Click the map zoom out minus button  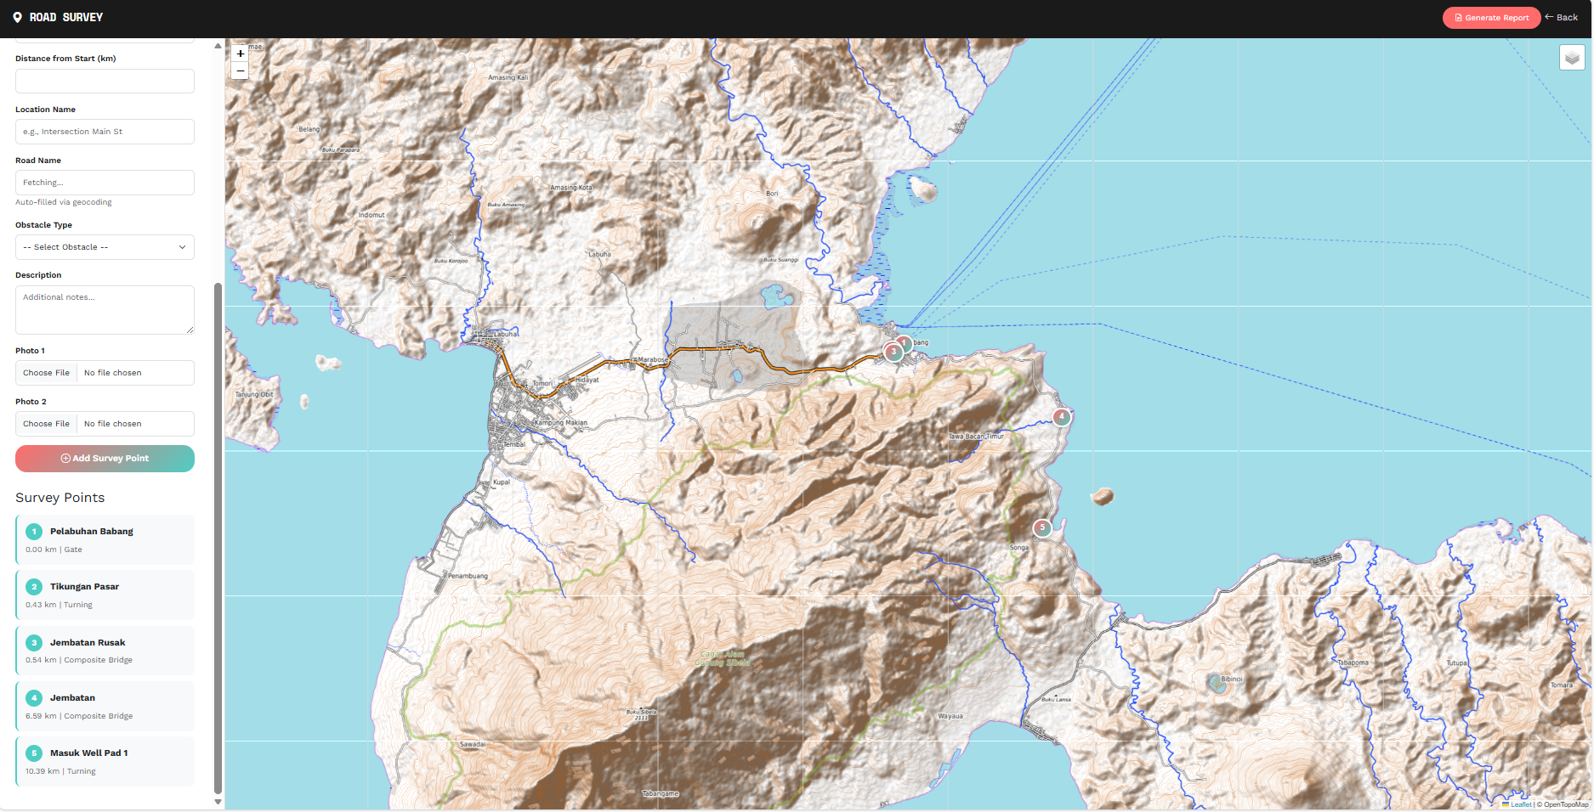click(x=240, y=71)
